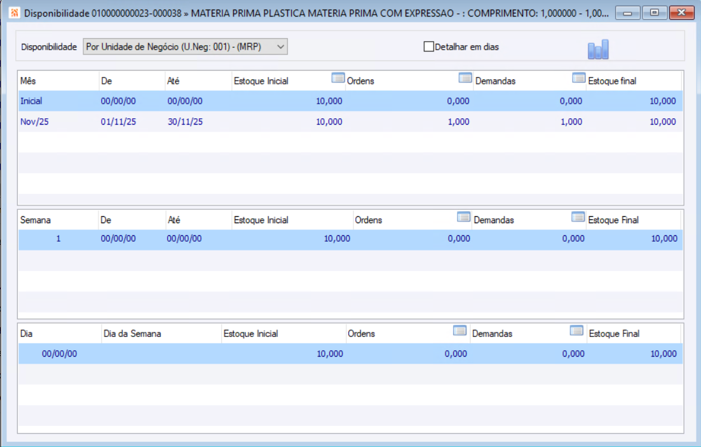Screen dimensions: 701x447
Task: Click the 30/11/25 end date cell
Action: coord(185,121)
